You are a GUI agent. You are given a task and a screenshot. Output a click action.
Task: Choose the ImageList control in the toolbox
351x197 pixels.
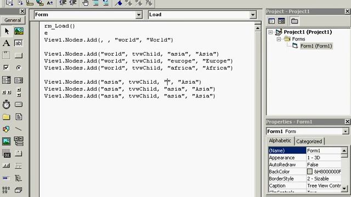tap(19, 190)
